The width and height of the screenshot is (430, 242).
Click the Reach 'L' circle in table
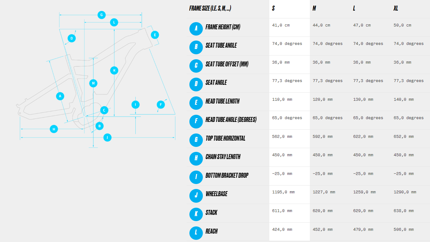(x=196, y=233)
